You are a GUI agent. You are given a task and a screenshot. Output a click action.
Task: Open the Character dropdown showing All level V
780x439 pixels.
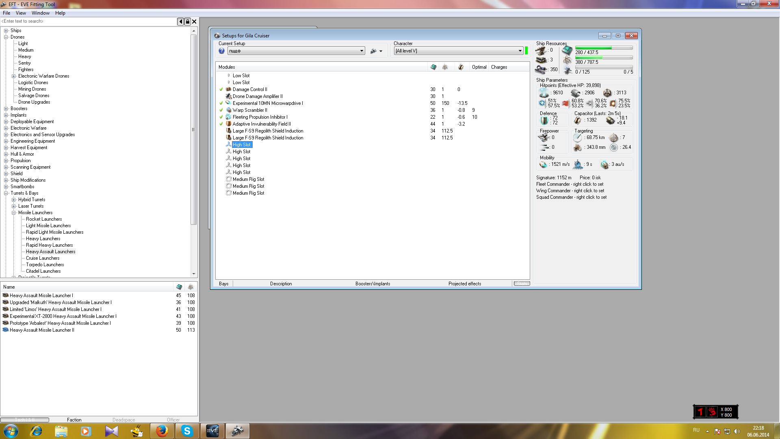(459, 51)
